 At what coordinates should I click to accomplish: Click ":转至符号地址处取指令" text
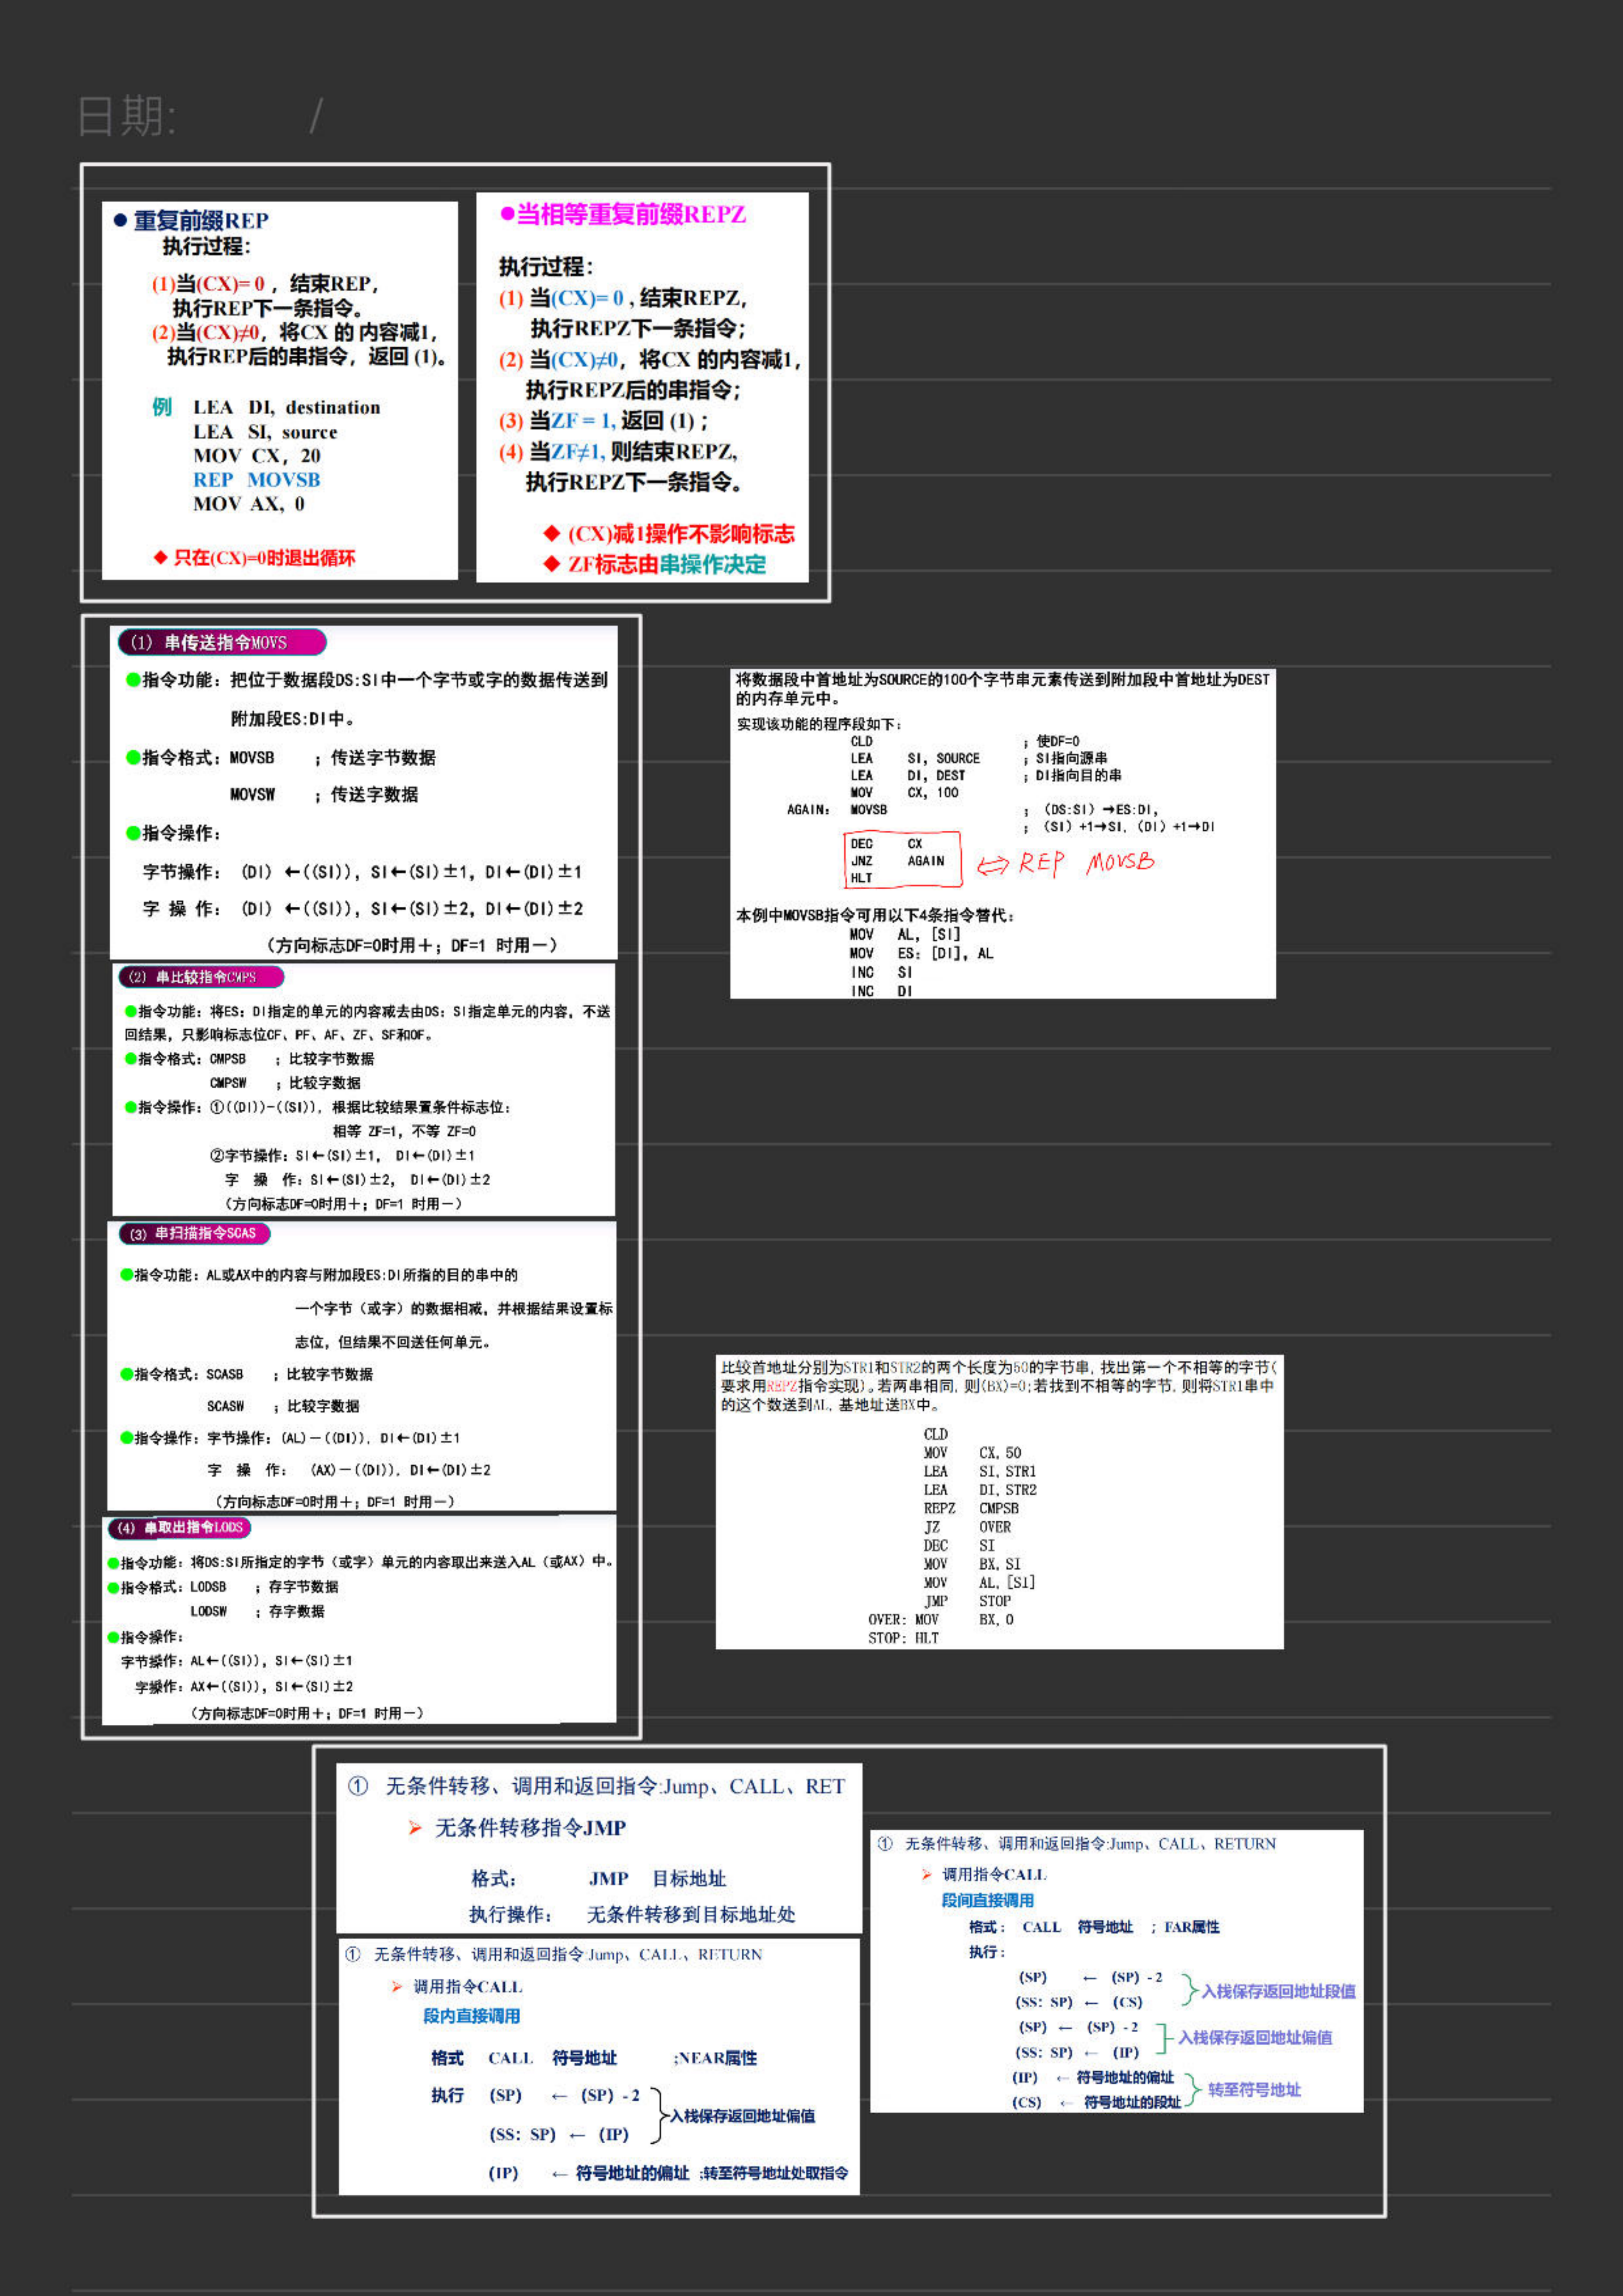point(774,2173)
